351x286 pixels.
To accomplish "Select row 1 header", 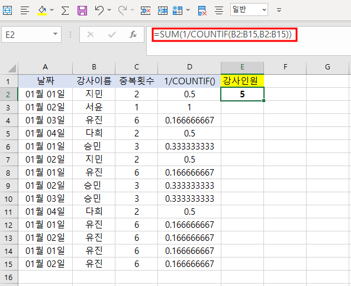I will click(9, 81).
